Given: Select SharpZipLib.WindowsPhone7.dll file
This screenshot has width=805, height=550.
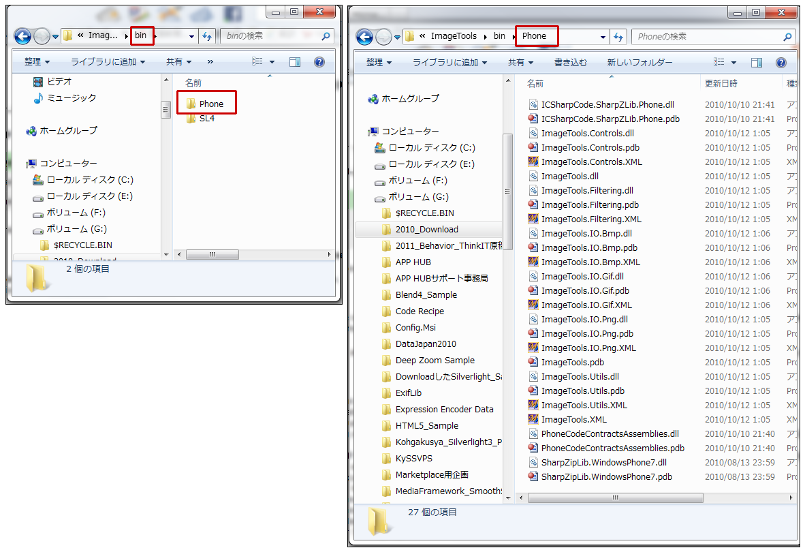Looking at the screenshot, I should tap(597, 463).
